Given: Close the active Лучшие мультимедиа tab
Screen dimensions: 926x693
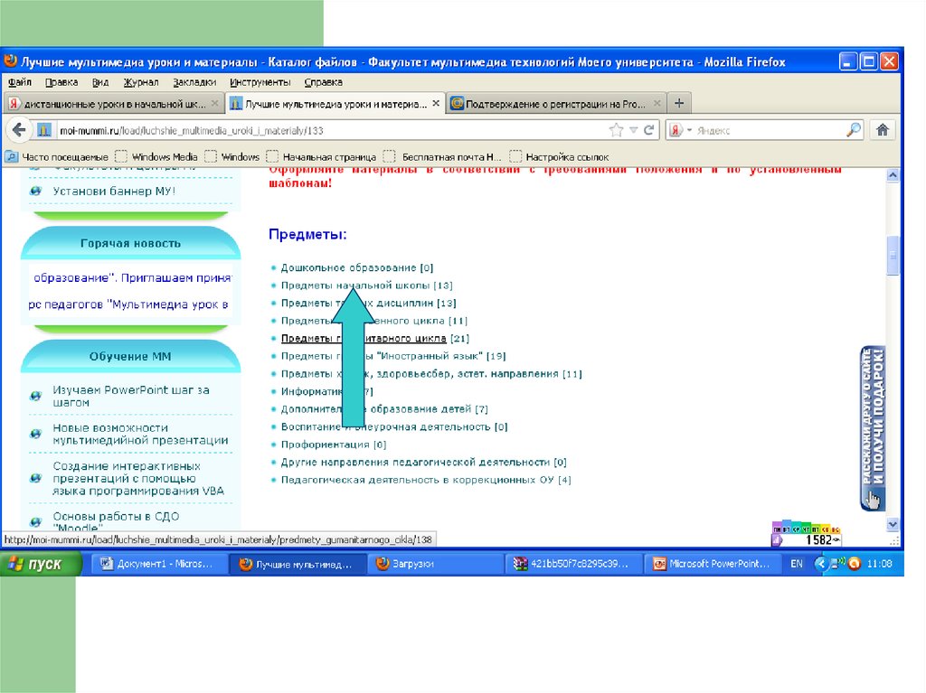Looking at the screenshot, I should [x=437, y=104].
